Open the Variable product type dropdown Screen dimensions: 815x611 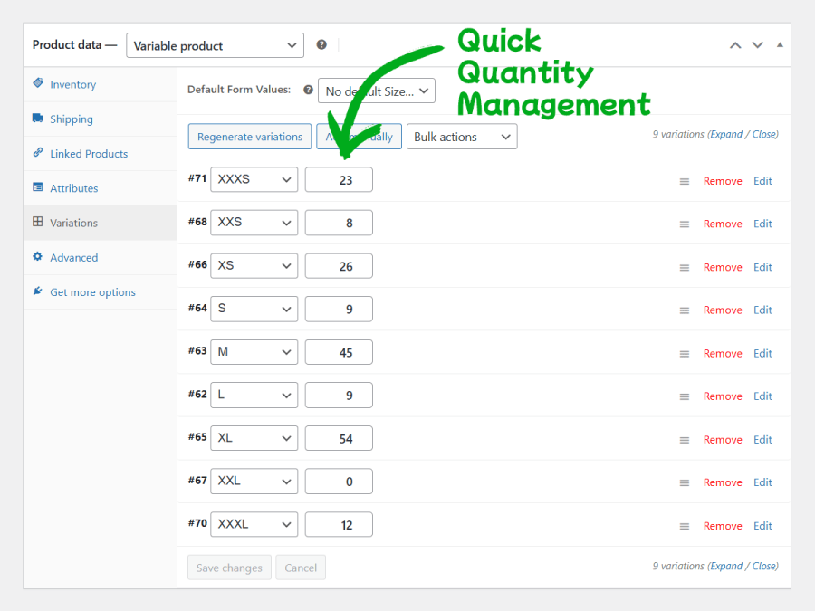coord(215,45)
